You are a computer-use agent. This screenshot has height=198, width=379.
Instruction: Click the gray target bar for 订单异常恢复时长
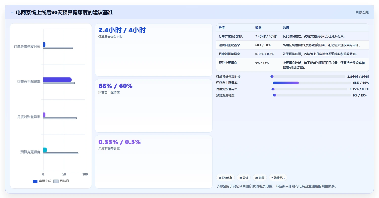click(58, 48)
